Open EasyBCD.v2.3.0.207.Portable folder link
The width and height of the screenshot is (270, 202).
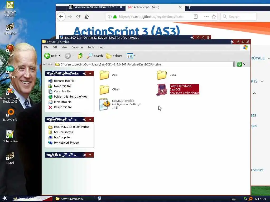69,127
